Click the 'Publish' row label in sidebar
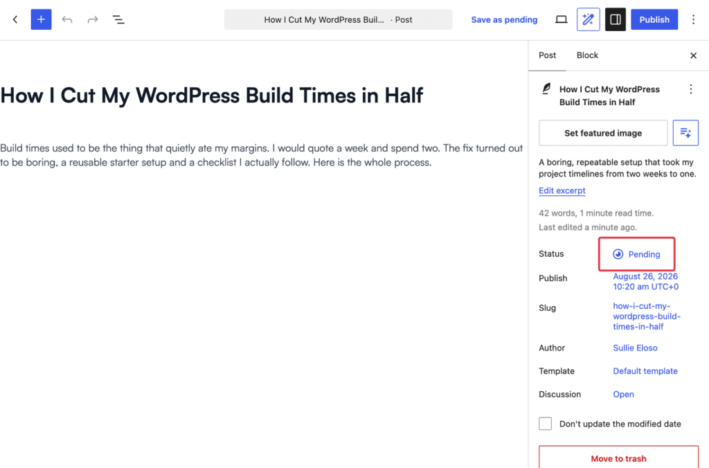 (553, 278)
